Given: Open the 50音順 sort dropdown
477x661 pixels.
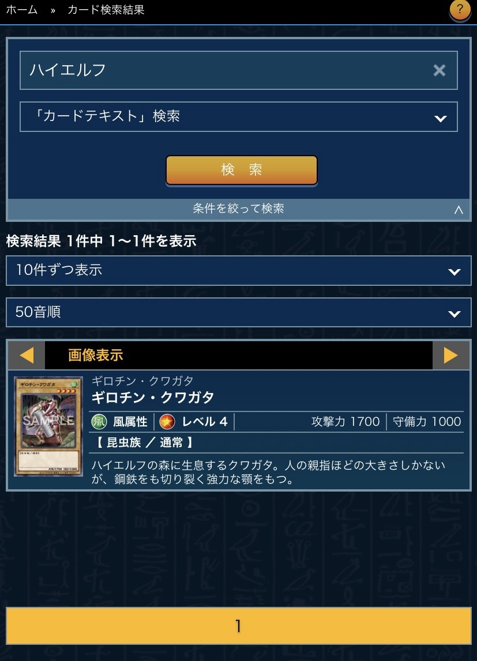Looking at the screenshot, I should [238, 312].
